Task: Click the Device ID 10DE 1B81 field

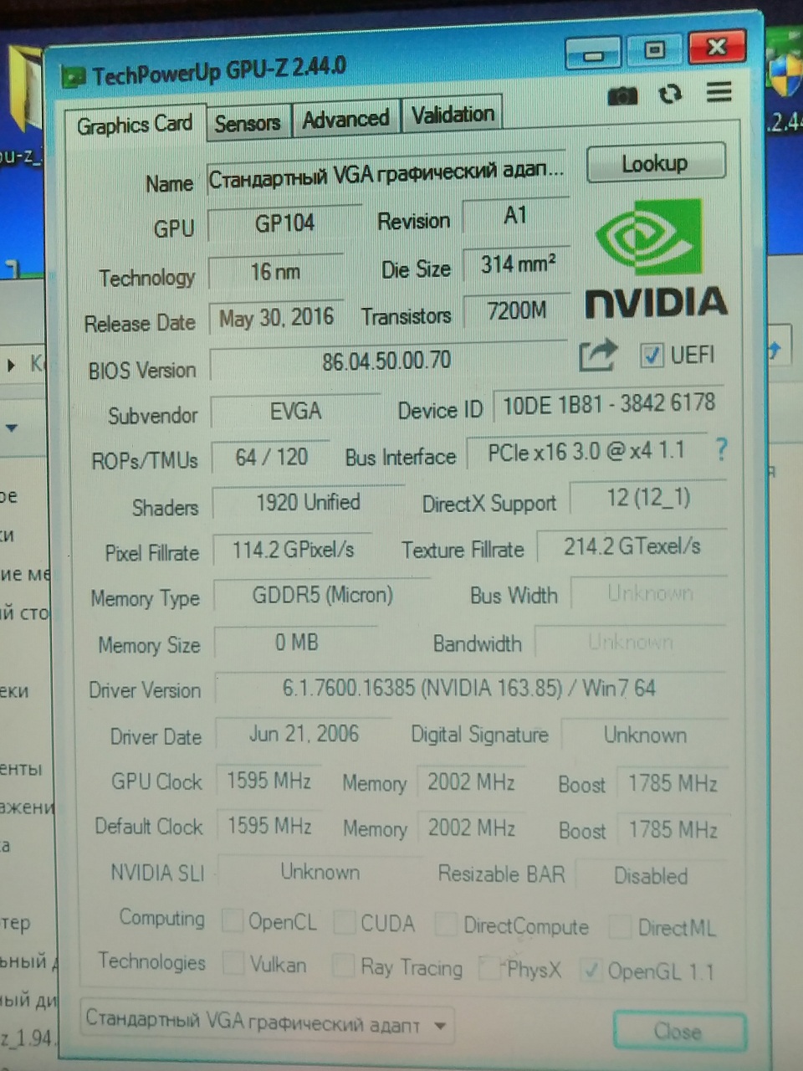Action: 608,404
